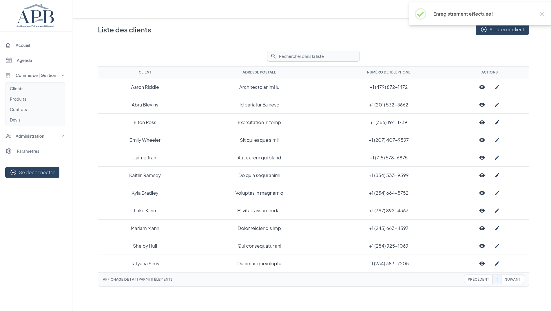Screen dimensions: 551x311
Task: Select page 1 in pagination
Action: [x=497, y=279]
